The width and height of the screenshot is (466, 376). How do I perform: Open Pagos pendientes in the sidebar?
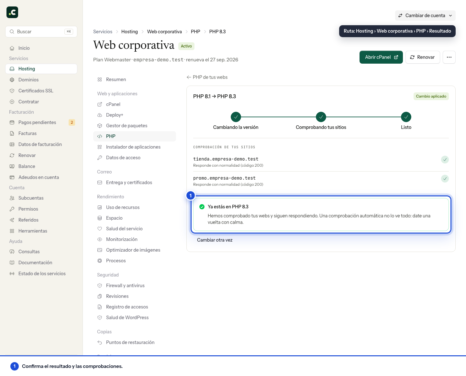[x=41, y=122]
